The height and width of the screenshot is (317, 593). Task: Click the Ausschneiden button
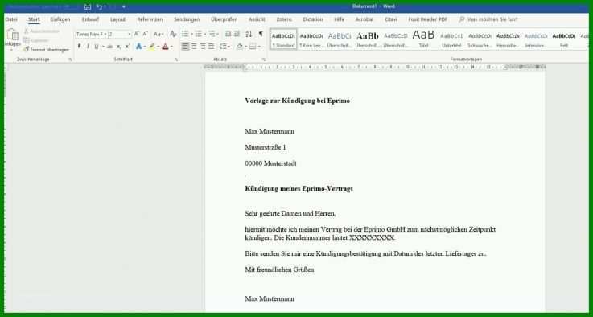point(41,31)
